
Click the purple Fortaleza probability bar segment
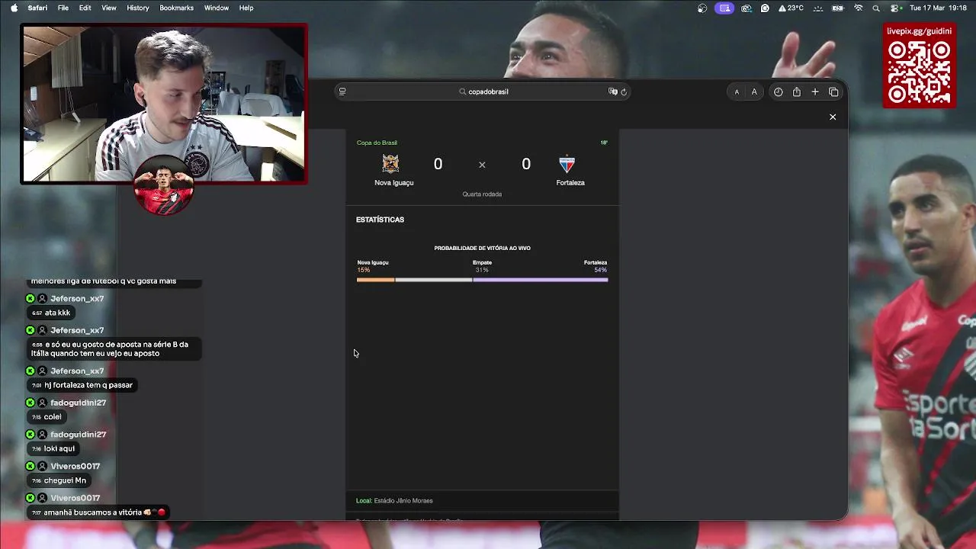540,280
